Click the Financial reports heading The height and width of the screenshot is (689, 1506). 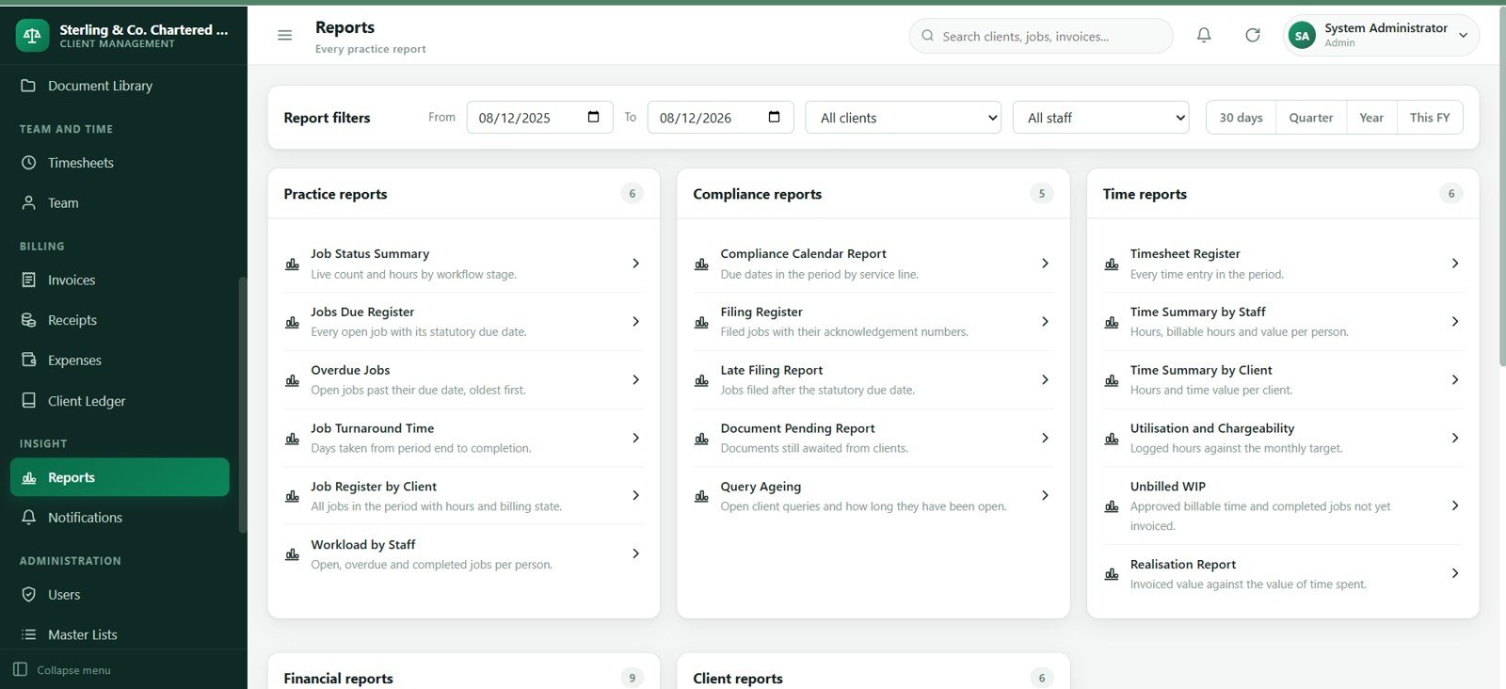(x=338, y=679)
